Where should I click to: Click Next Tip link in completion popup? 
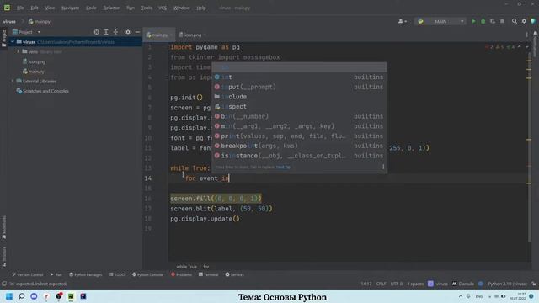(x=283, y=167)
